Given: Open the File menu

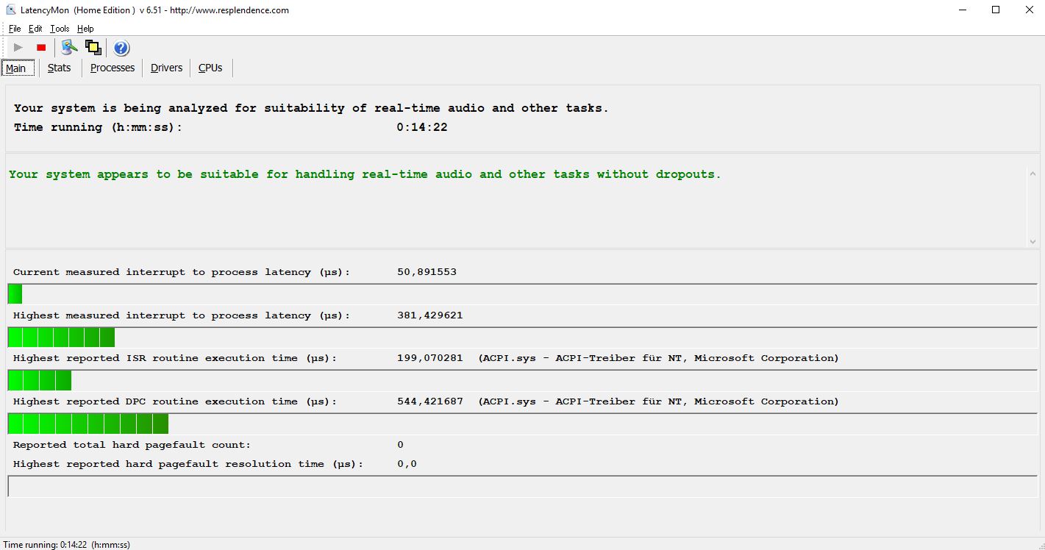Looking at the screenshot, I should pos(15,29).
